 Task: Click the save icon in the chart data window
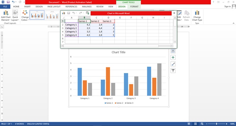click(69, 13)
